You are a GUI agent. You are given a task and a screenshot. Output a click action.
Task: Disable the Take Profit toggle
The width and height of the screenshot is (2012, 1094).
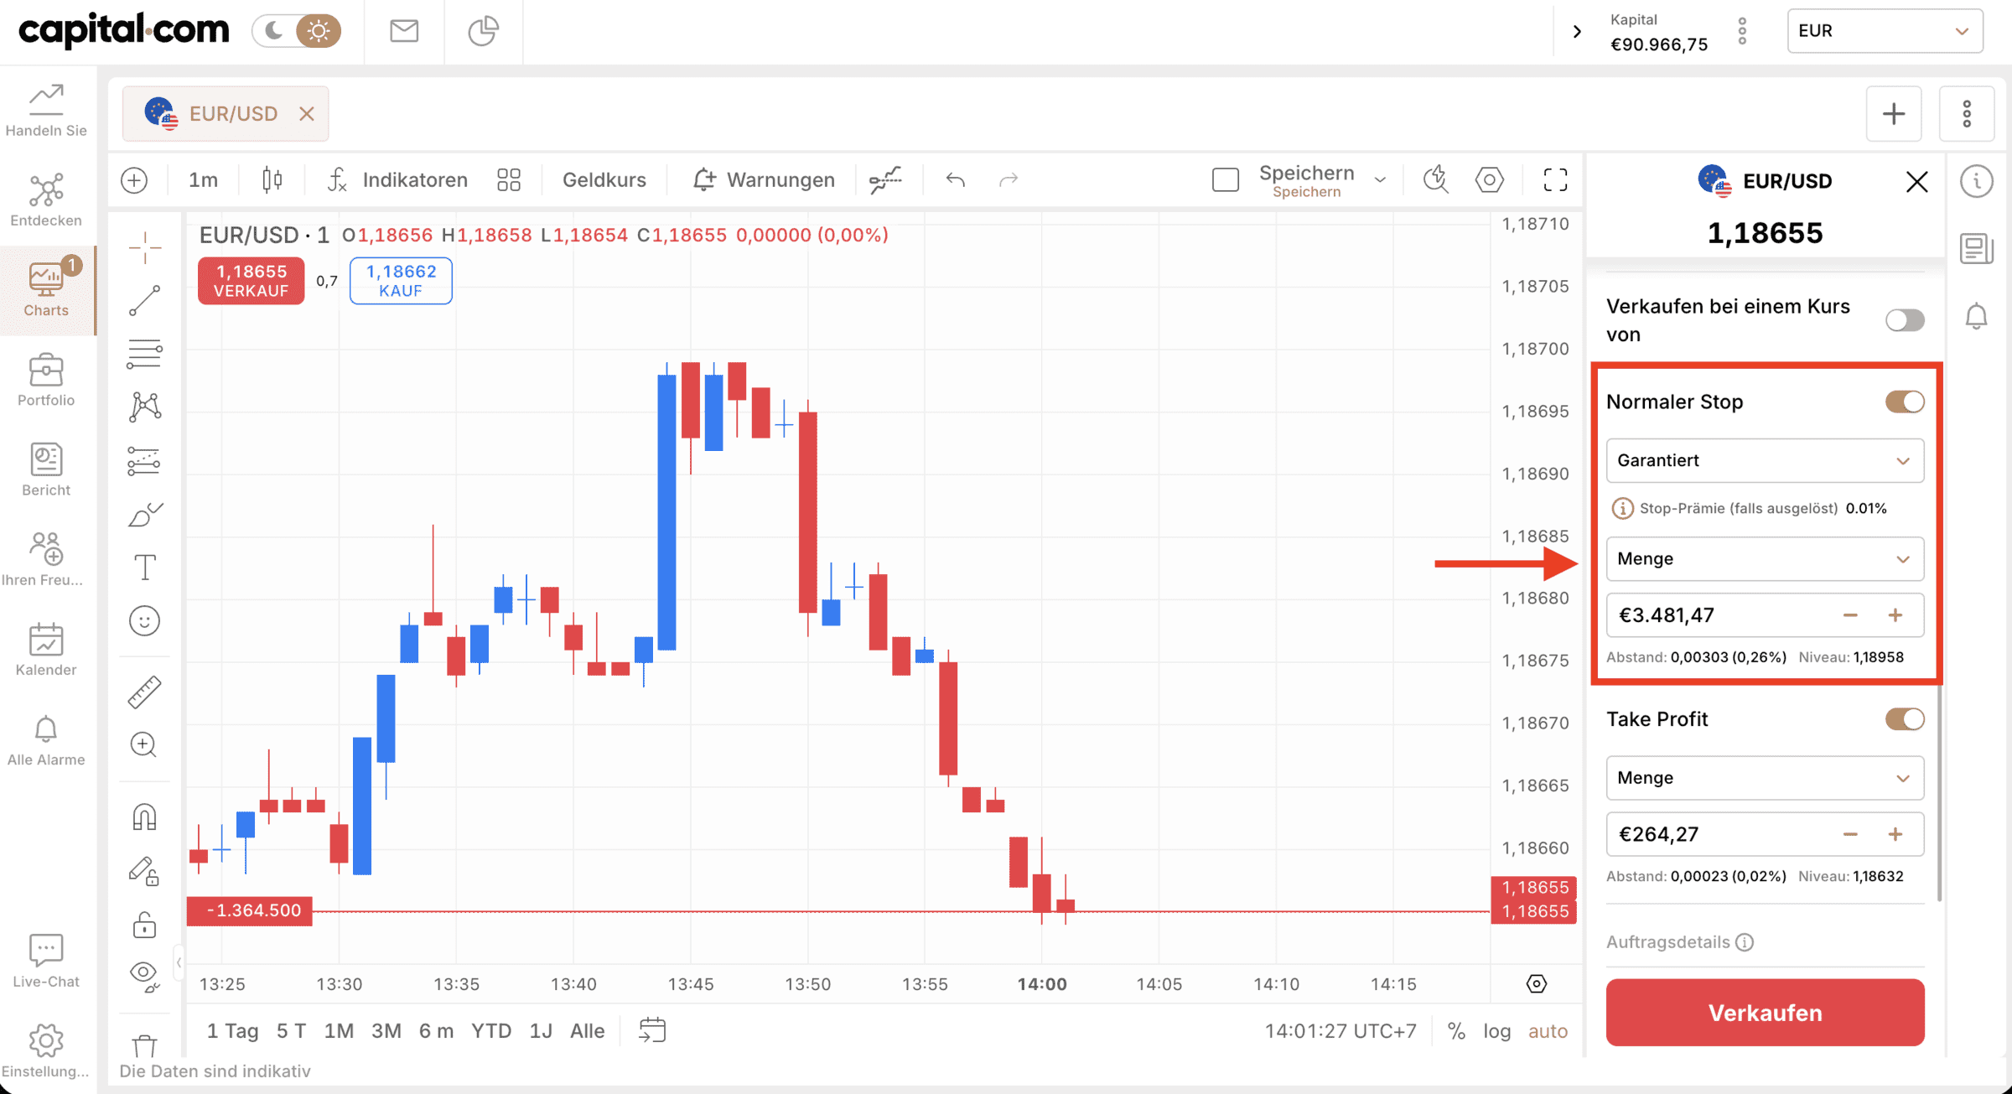click(x=1905, y=718)
